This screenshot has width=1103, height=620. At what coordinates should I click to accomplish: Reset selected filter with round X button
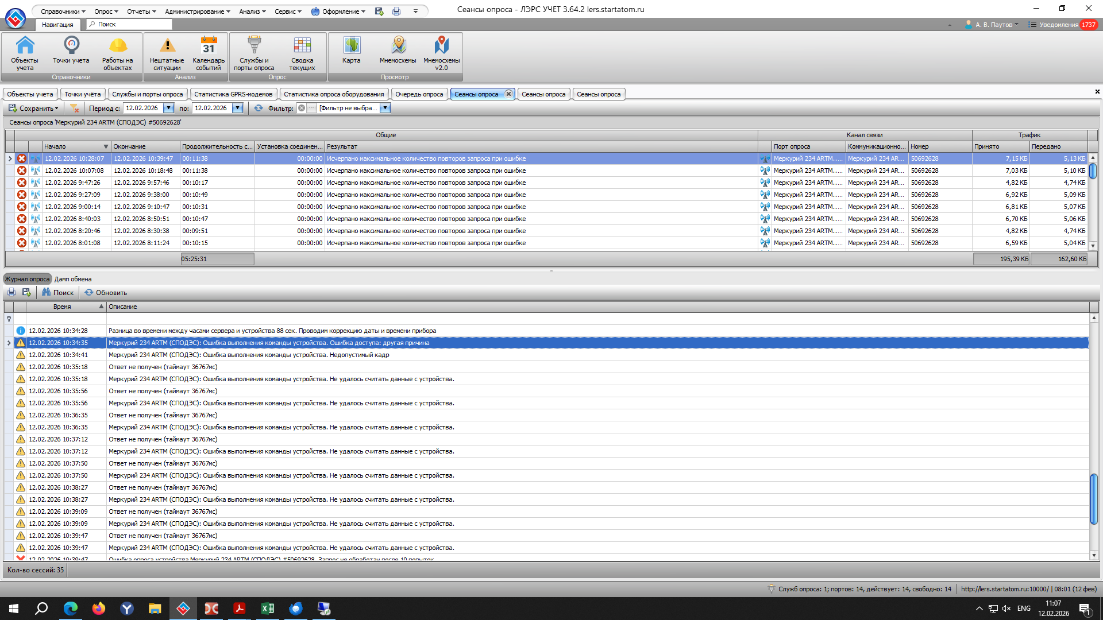pyautogui.click(x=302, y=108)
